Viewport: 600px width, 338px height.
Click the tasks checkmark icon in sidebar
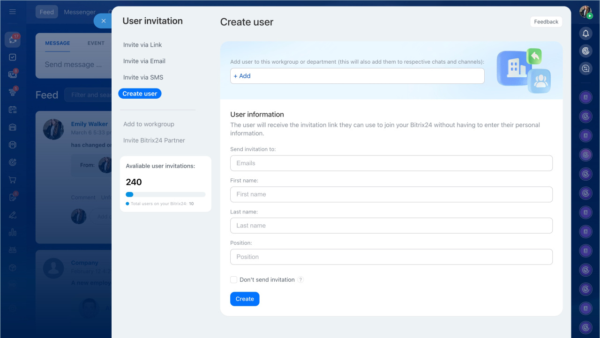point(13,57)
